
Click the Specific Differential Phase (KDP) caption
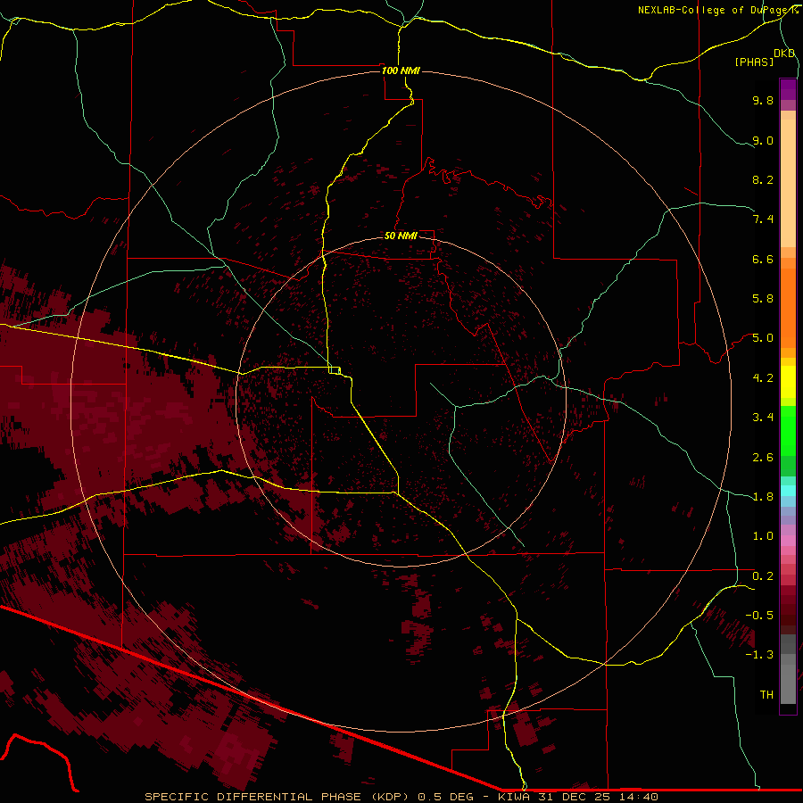tap(277, 797)
